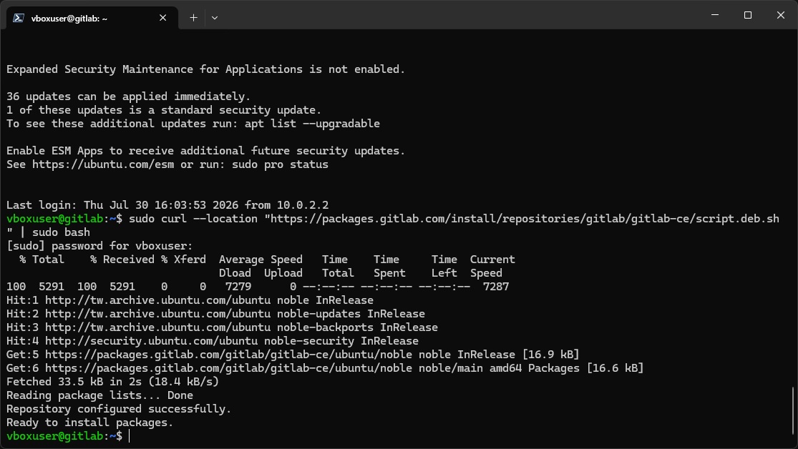798x449 pixels.
Task: Click the 'apt list --upgradable' text
Action: pos(312,124)
